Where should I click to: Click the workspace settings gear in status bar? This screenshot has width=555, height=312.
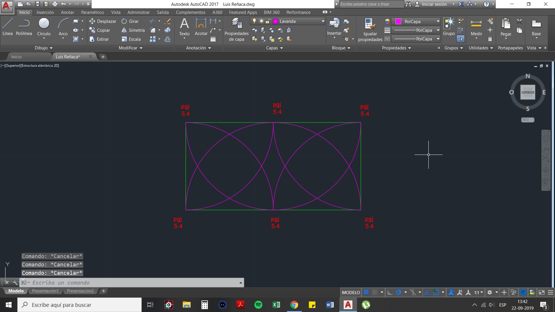tap(490, 292)
